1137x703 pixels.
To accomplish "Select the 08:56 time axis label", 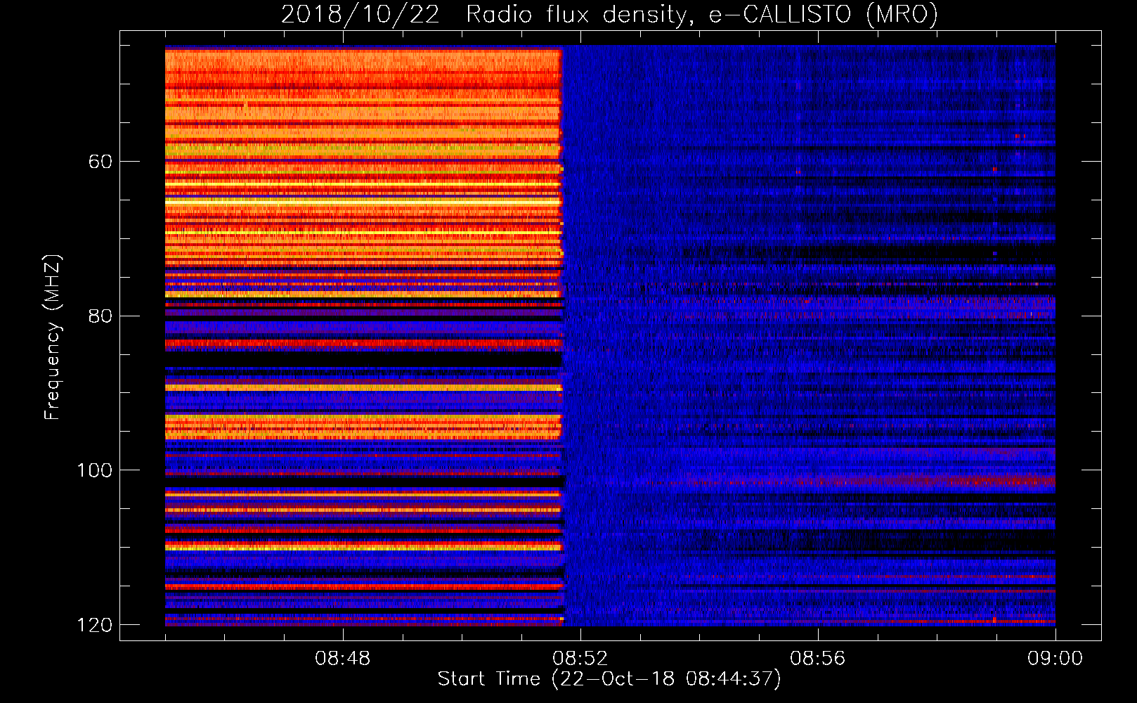I will 817,659.
